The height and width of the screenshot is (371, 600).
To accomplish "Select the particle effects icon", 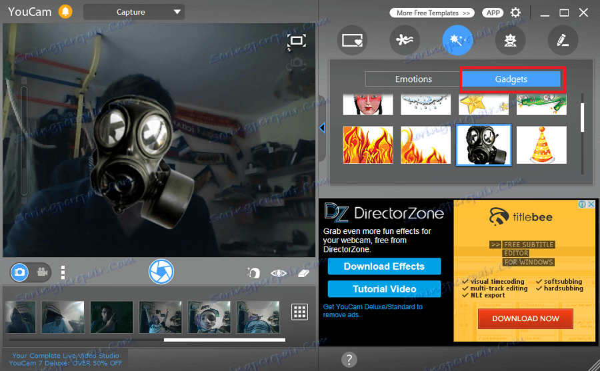I will (405, 40).
